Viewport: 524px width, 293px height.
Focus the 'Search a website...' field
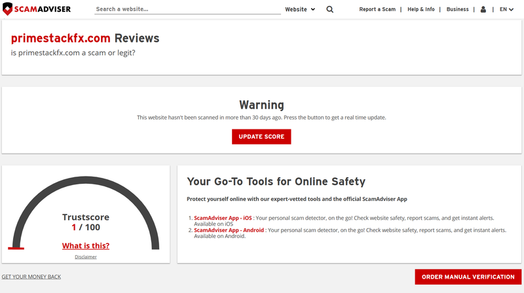pyautogui.click(x=187, y=9)
